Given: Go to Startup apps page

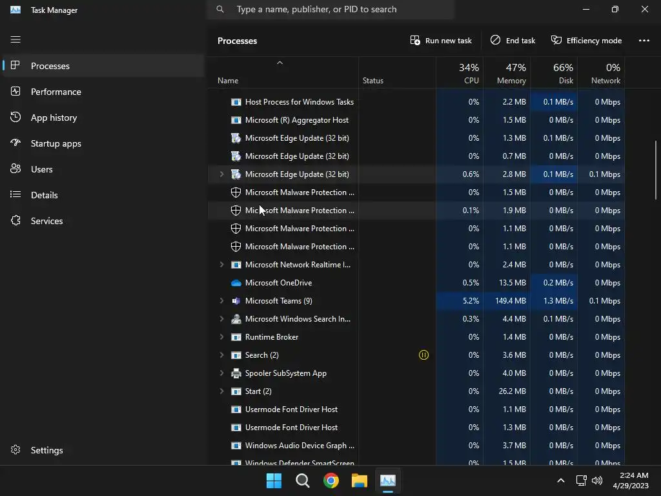Looking at the screenshot, I should [x=103, y=143].
